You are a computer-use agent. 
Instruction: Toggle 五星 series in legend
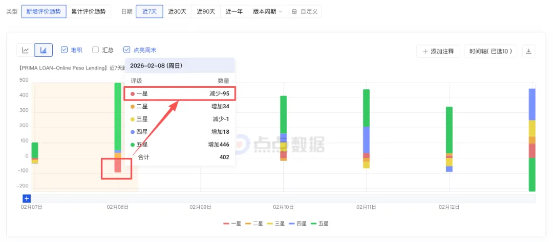pos(320,223)
